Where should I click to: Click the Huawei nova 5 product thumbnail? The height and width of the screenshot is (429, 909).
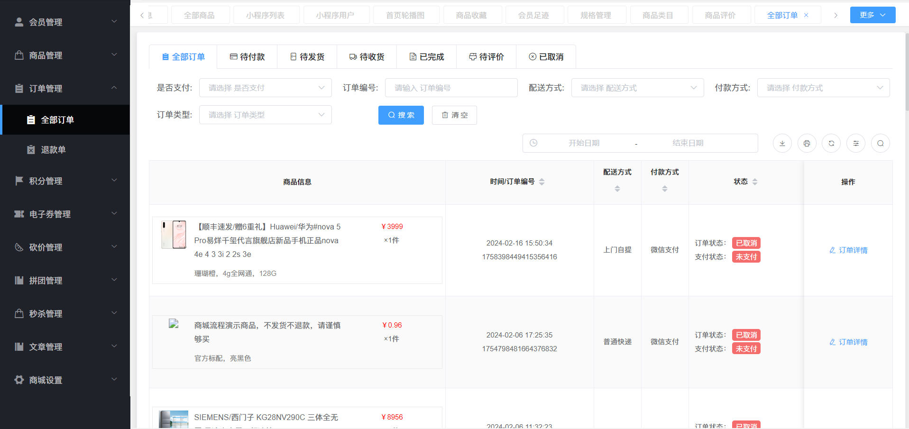point(174,234)
